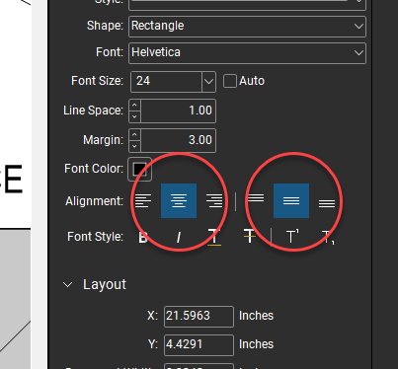Open the Font dropdown showing Helvetica
Image resolution: width=398 pixels, height=369 pixels.
pos(247,53)
